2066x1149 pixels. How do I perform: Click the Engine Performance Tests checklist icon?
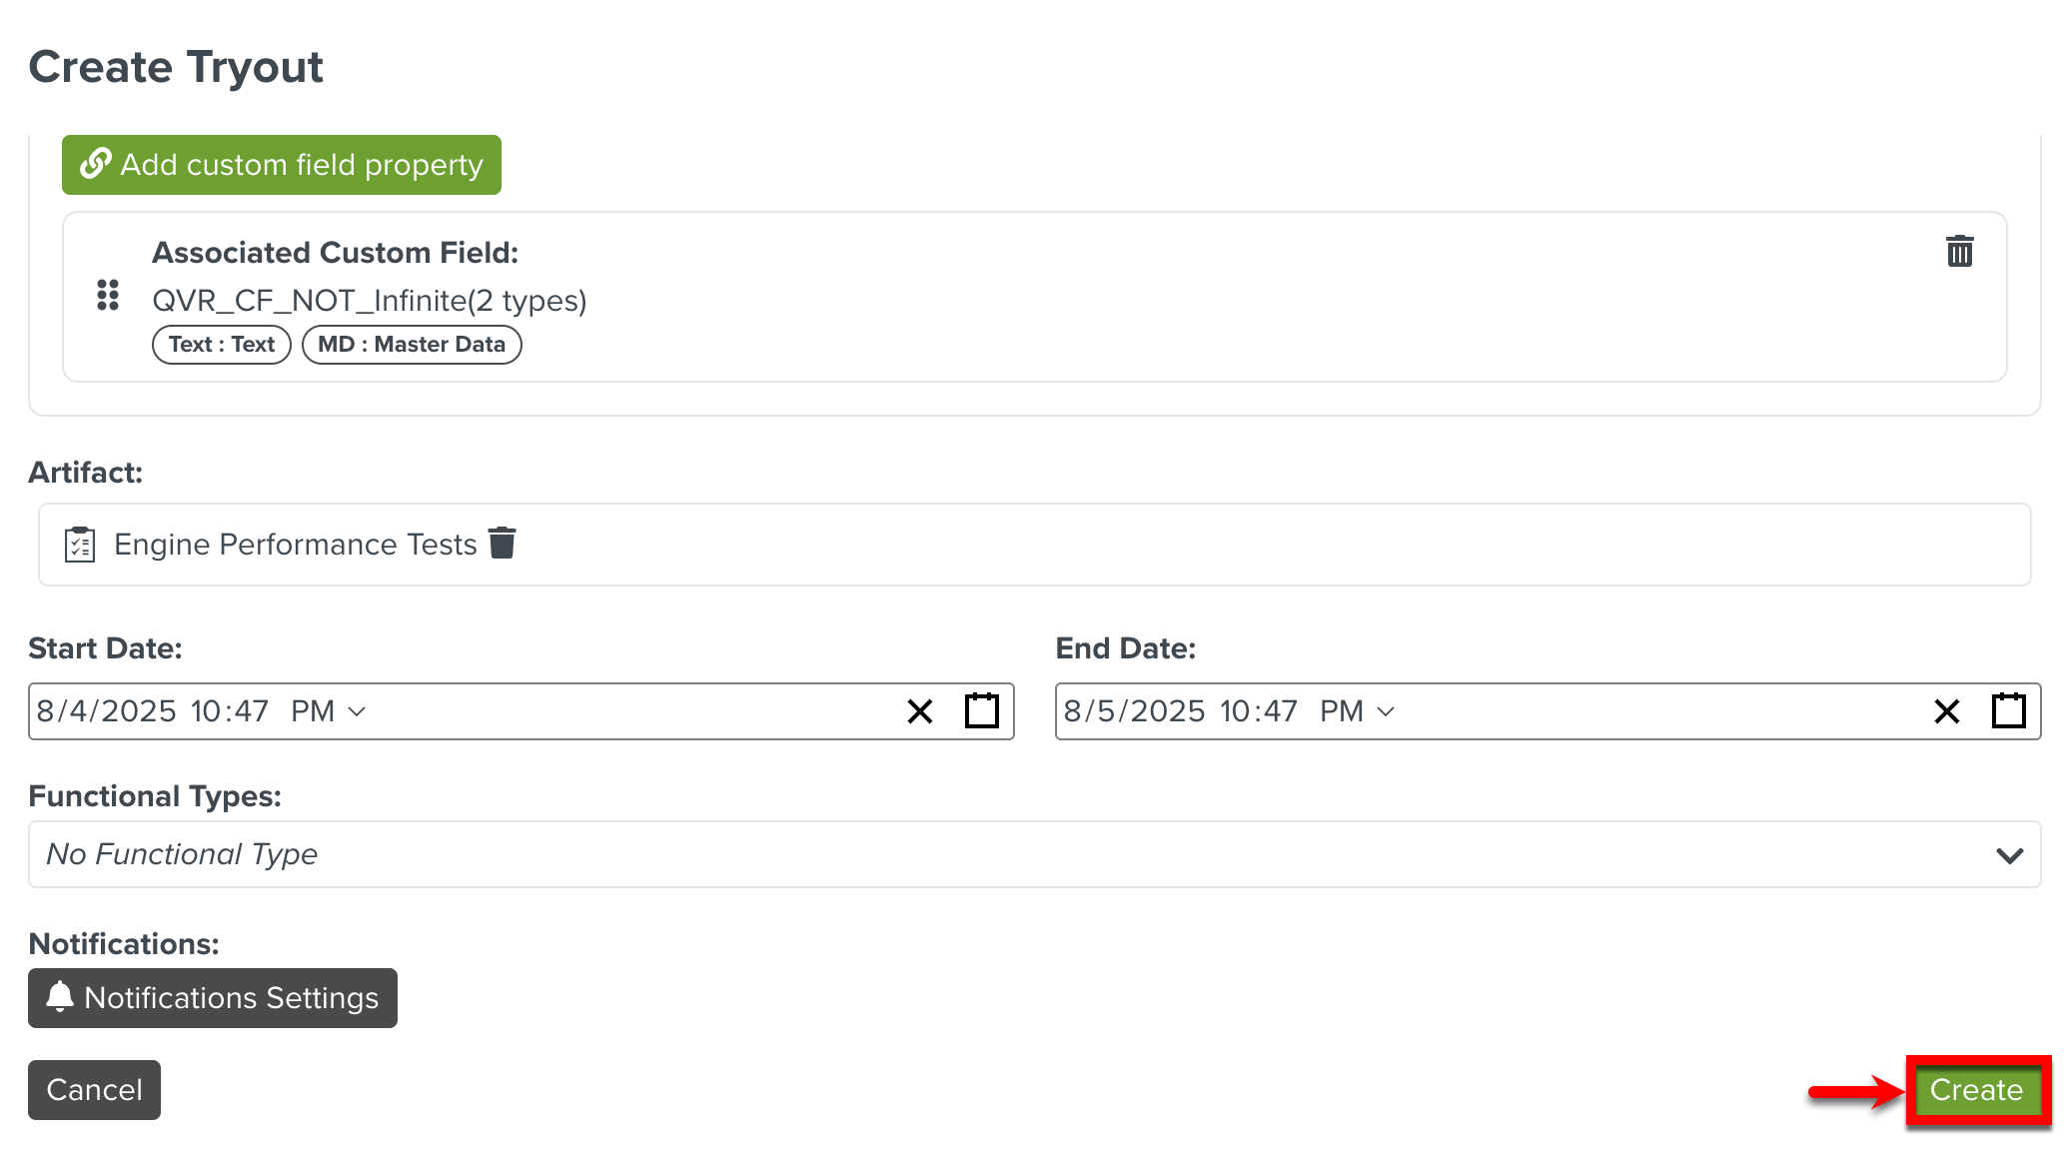80,545
